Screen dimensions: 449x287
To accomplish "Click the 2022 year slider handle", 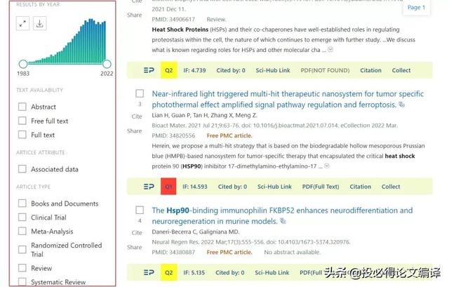I will point(107,64).
